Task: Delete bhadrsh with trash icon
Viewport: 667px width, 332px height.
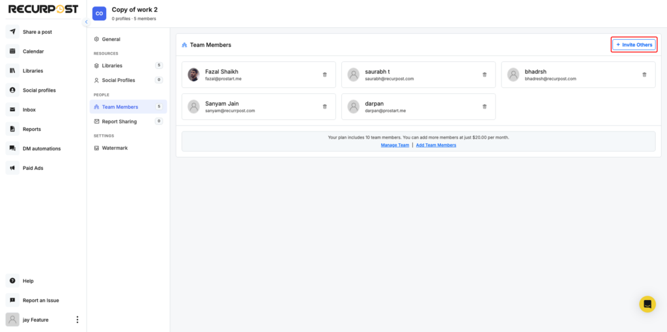Action: pyautogui.click(x=644, y=75)
